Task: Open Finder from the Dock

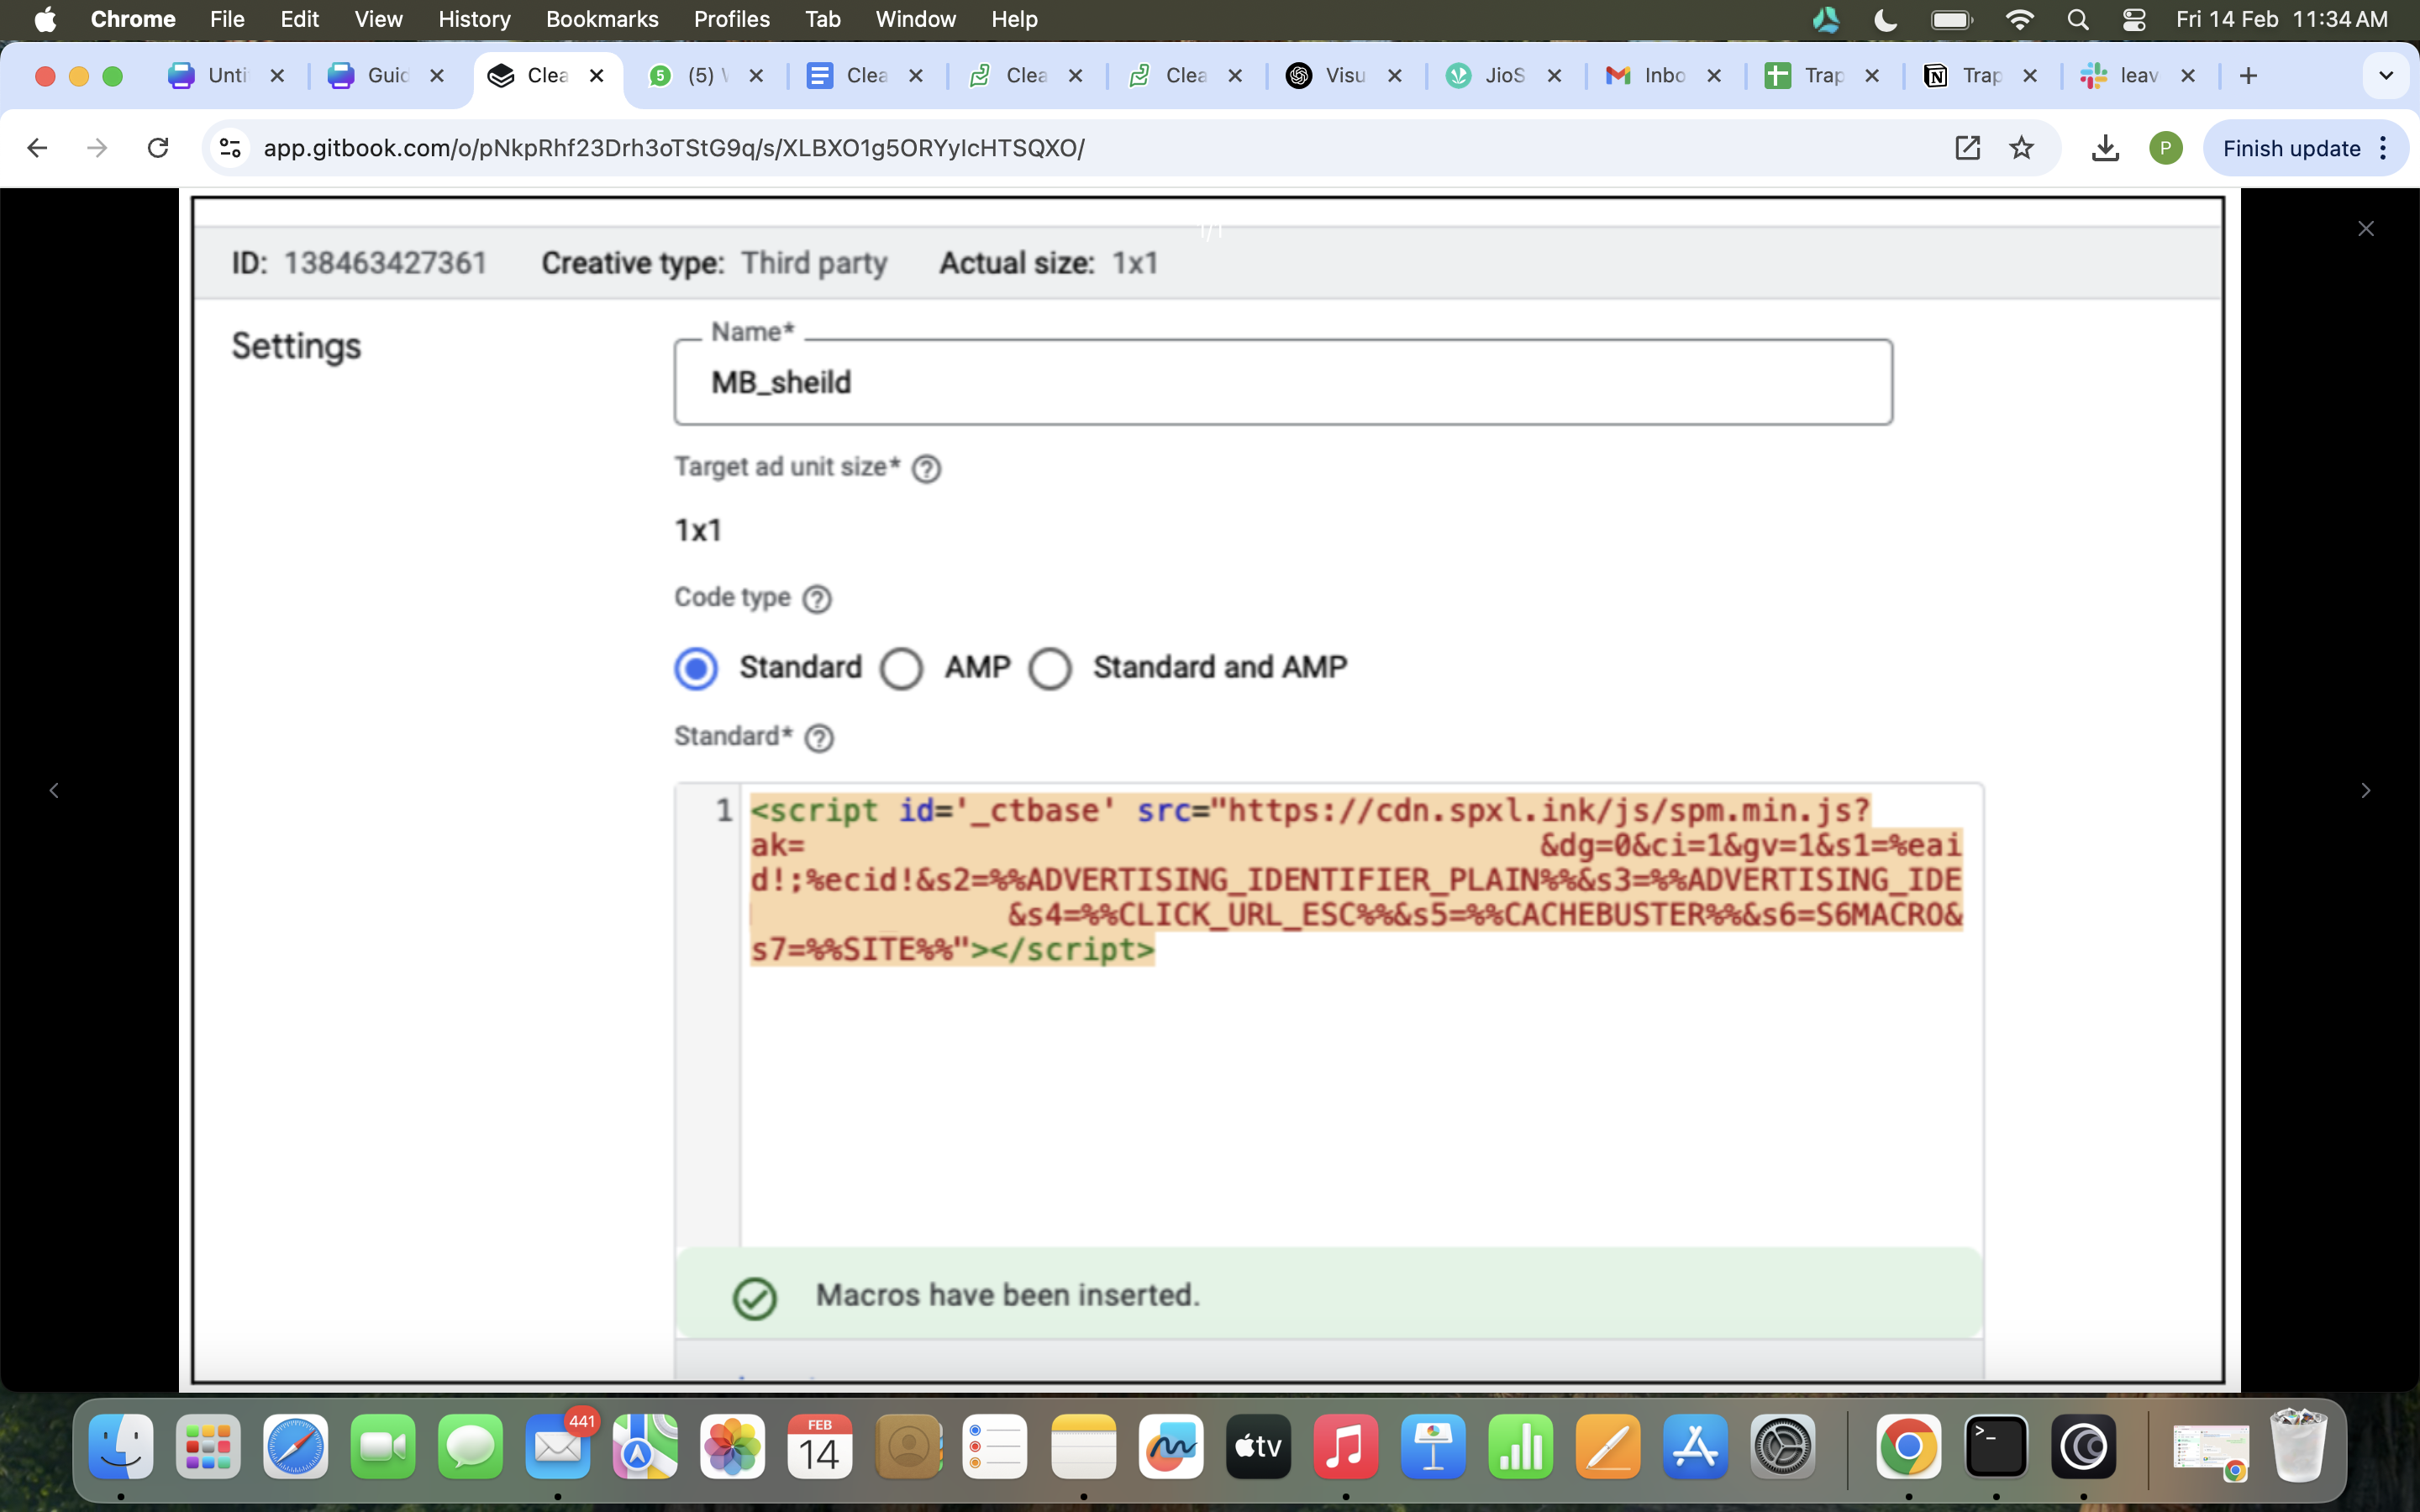Action: (x=121, y=1446)
